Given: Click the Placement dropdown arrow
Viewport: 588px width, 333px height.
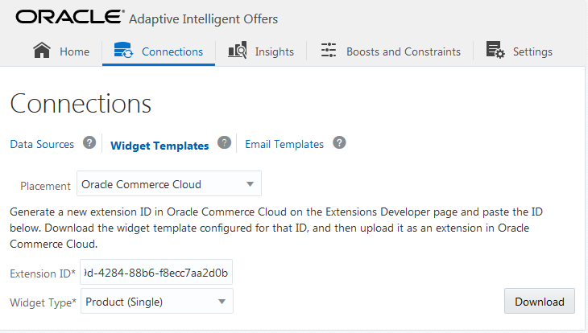Looking at the screenshot, I should [251, 184].
